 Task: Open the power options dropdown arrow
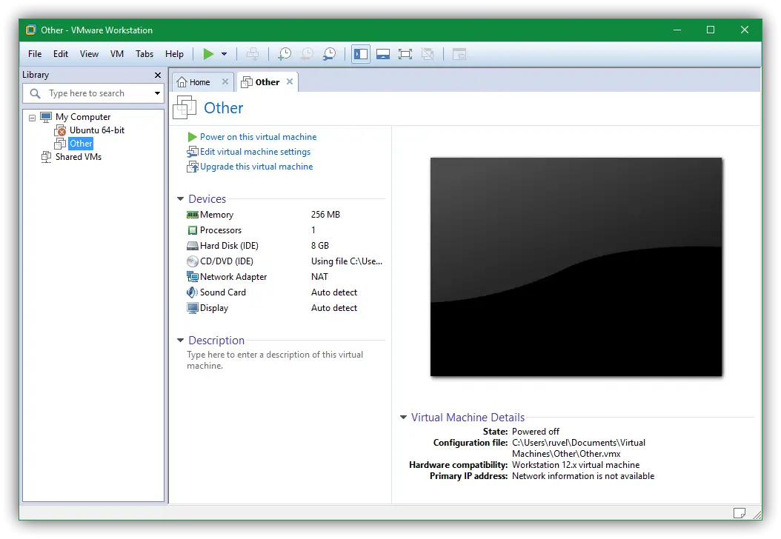pos(224,54)
